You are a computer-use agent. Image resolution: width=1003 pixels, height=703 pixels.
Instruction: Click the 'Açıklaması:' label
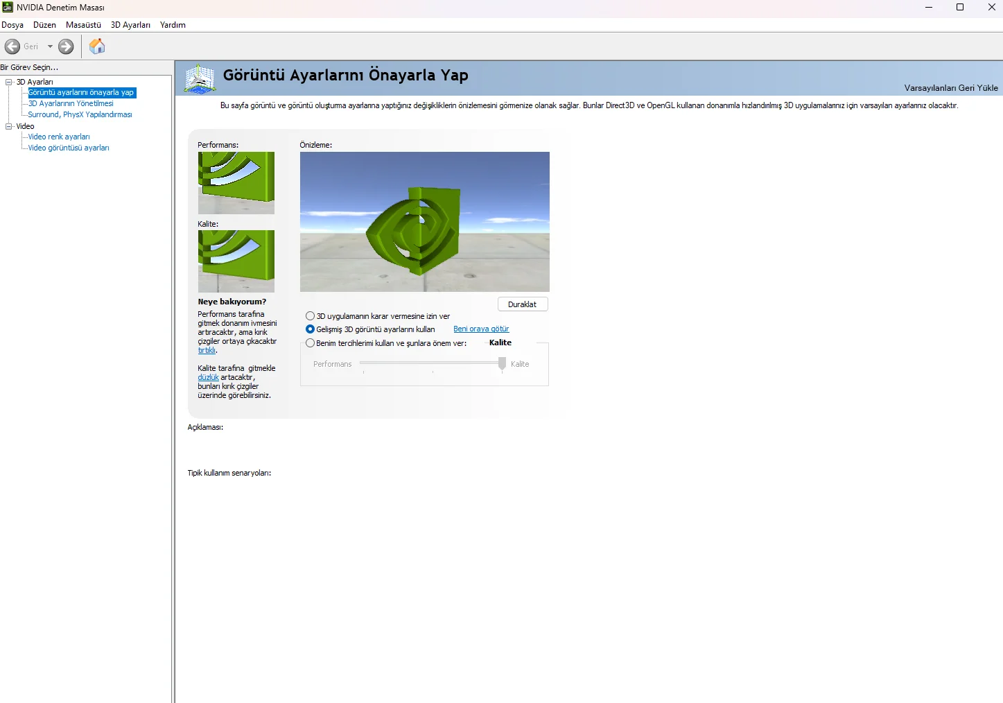[205, 427]
